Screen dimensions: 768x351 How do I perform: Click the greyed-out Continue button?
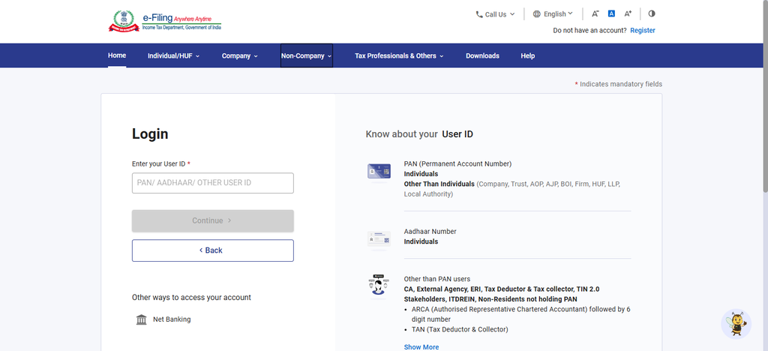212,220
